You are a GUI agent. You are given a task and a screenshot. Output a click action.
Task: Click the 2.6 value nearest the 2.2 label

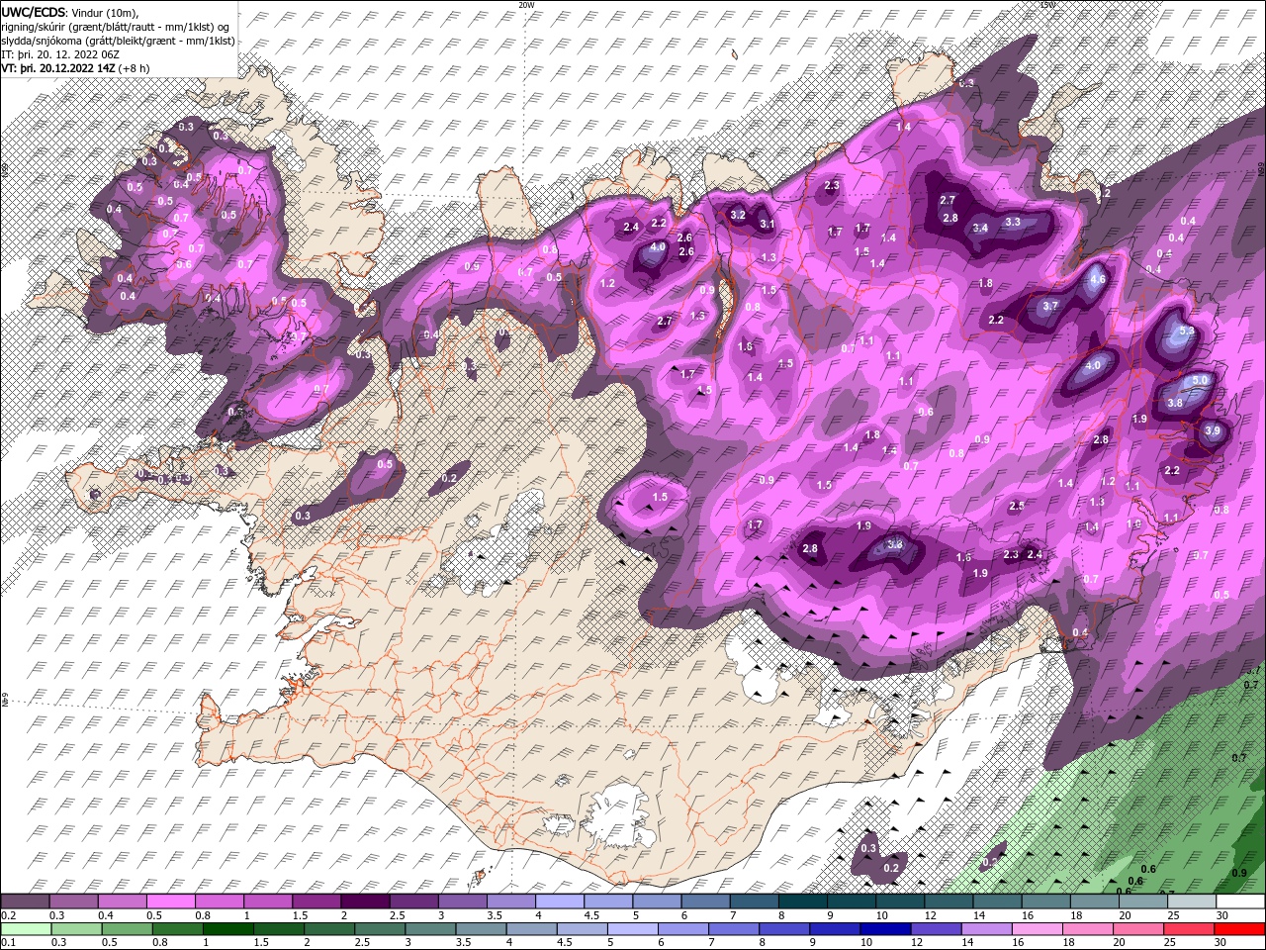[x=683, y=237]
